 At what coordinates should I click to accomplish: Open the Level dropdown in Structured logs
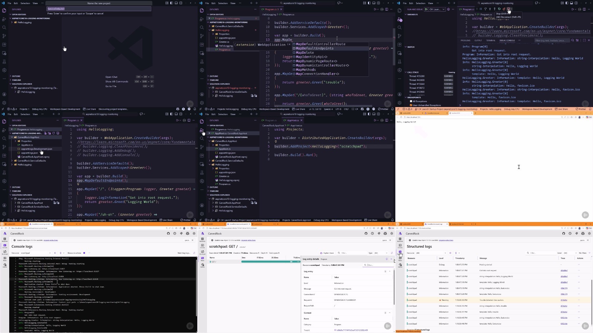[570, 253]
